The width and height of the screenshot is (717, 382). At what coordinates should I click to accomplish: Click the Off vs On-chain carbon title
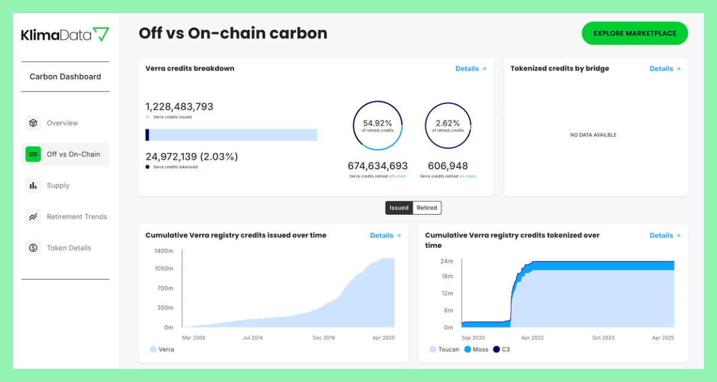(233, 33)
